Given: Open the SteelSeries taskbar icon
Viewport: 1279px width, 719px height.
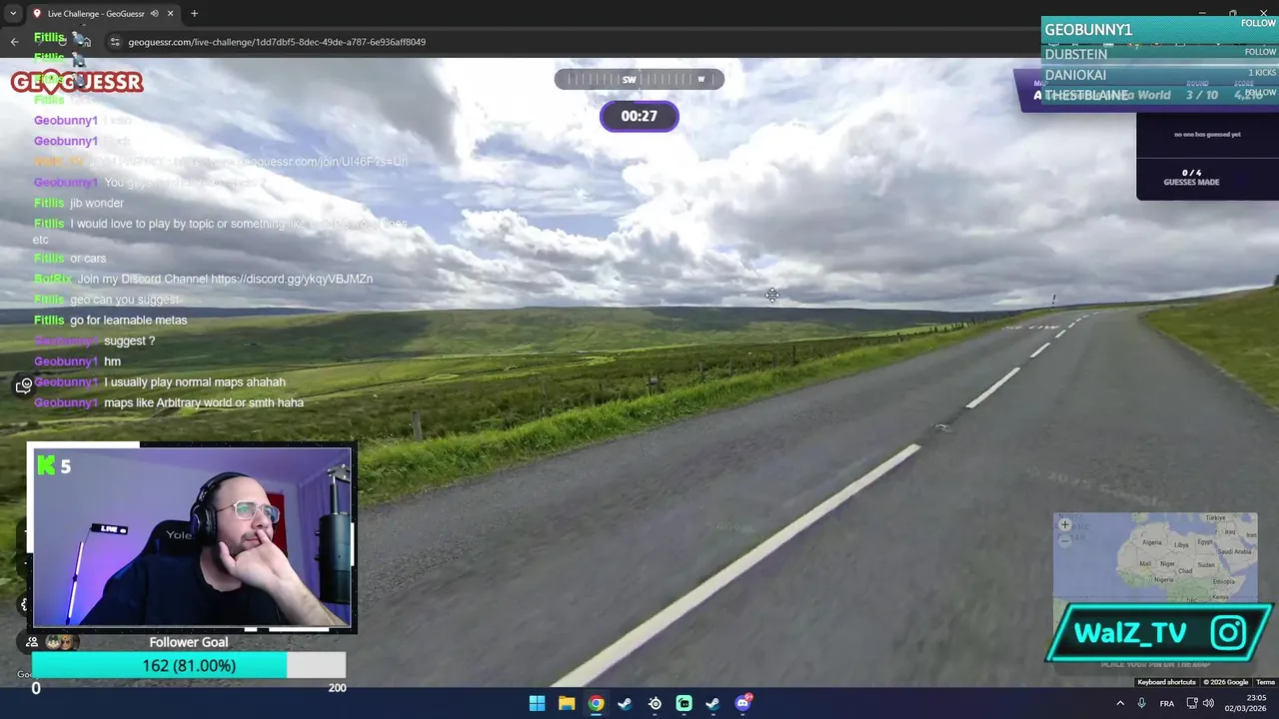Looking at the screenshot, I should coord(654,703).
